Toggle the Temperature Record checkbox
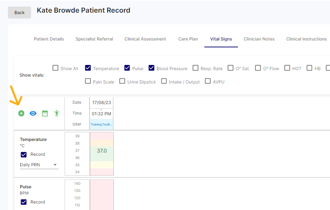The height and width of the screenshot is (210, 330). 24,154
